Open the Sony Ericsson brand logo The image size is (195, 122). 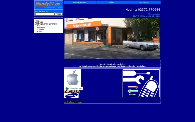point(74,88)
